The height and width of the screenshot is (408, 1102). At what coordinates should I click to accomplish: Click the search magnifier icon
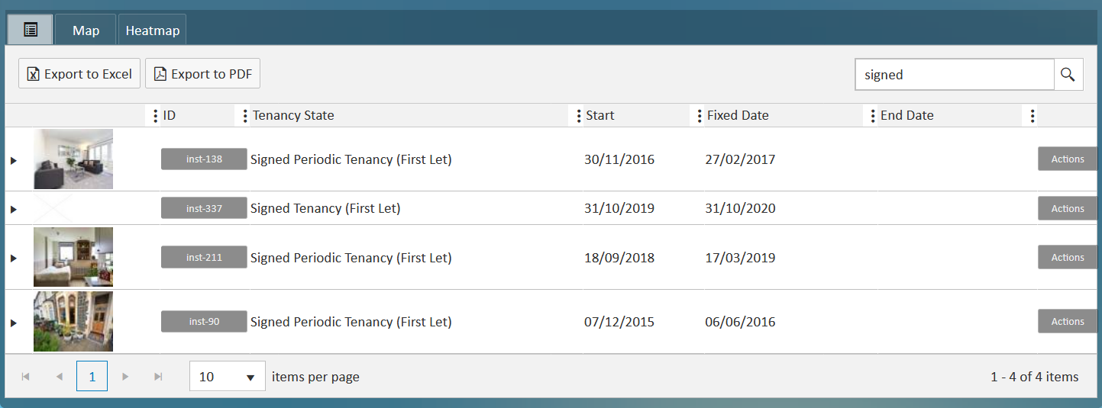[x=1068, y=75]
